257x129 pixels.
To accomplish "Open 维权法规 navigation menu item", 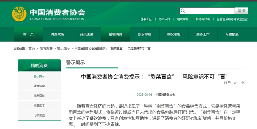I will 174,34.
